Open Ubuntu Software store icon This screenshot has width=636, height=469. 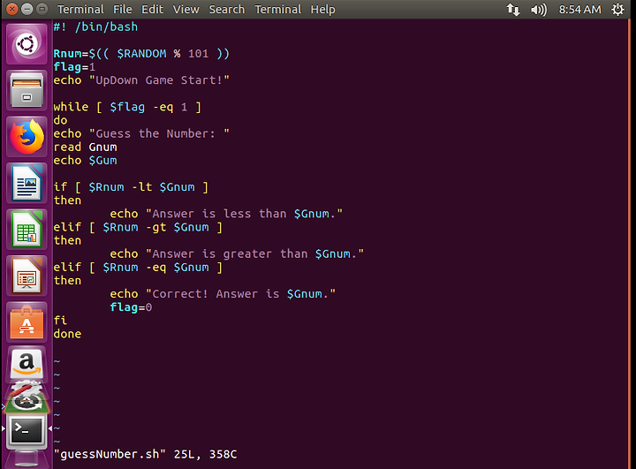tap(26, 322)
